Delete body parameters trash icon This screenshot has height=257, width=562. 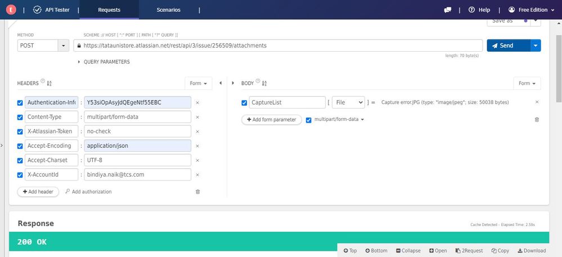537,120
